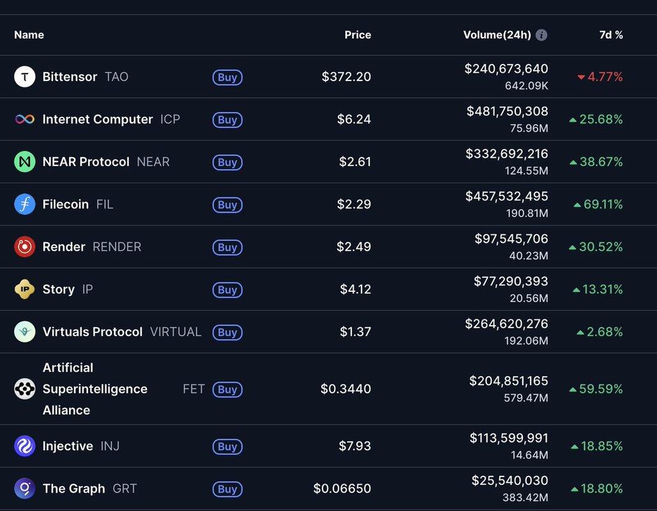Click The Graph GRT logo
Image resolution: width=657 pixels, height=511 pixels.
click(x=24, y=489)
